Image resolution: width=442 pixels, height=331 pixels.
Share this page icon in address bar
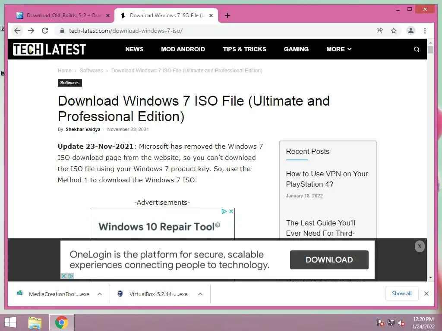[380, 31]
